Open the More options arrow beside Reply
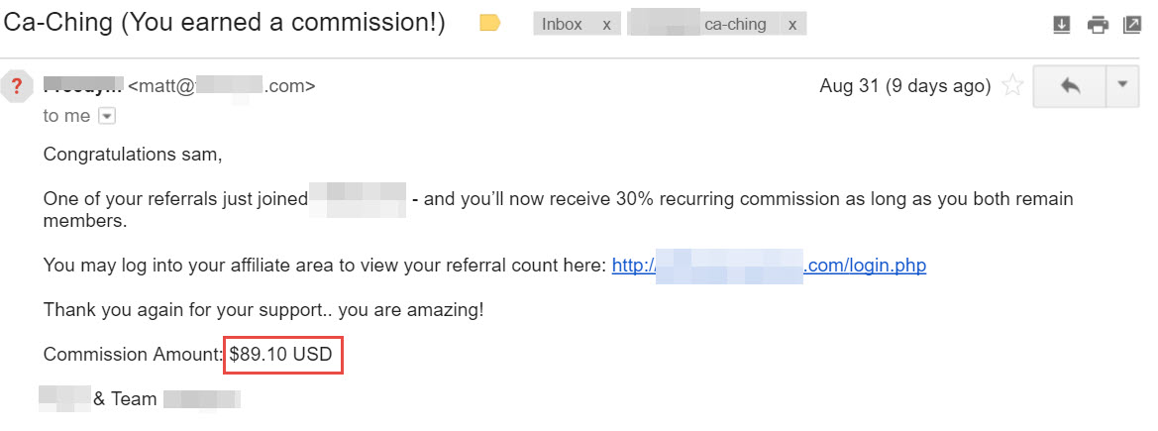Image resolution: width=1158 pixels, height=431 pixels. pyautogui.click(x=1122, y=86)
